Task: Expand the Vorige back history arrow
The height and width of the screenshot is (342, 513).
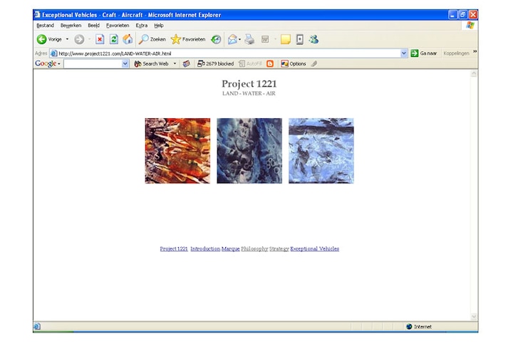Action: [x=68, y=39]
